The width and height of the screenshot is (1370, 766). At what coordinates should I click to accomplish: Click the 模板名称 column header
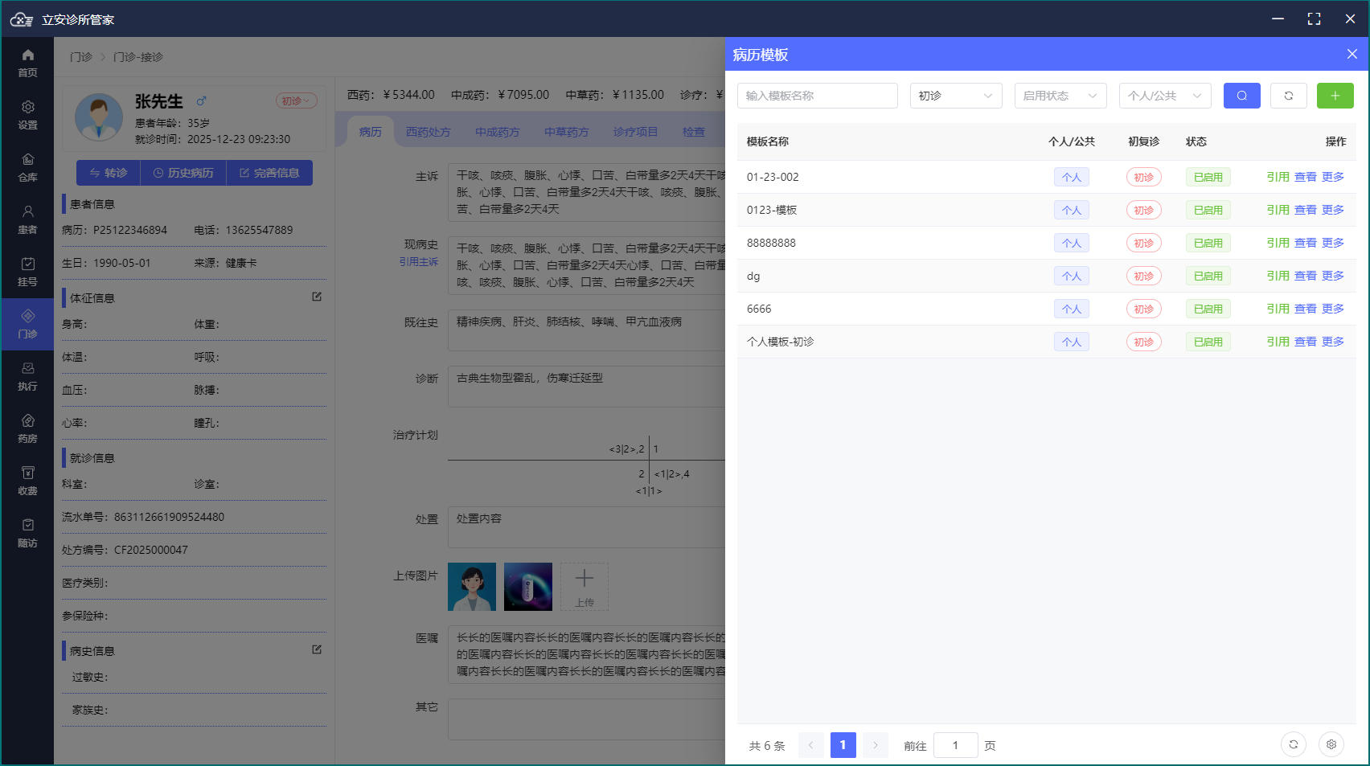[767, 141]
